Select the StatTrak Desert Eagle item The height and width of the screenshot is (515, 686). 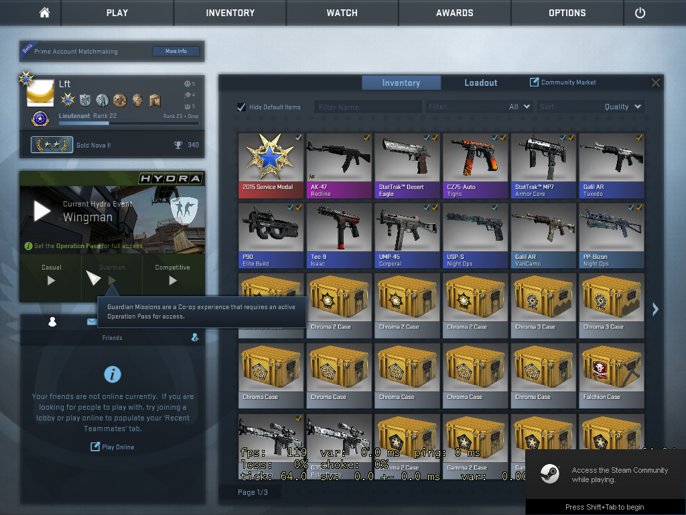[x=407, y=166]
